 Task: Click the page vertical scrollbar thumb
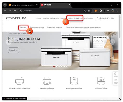click(x=120, y=27)
